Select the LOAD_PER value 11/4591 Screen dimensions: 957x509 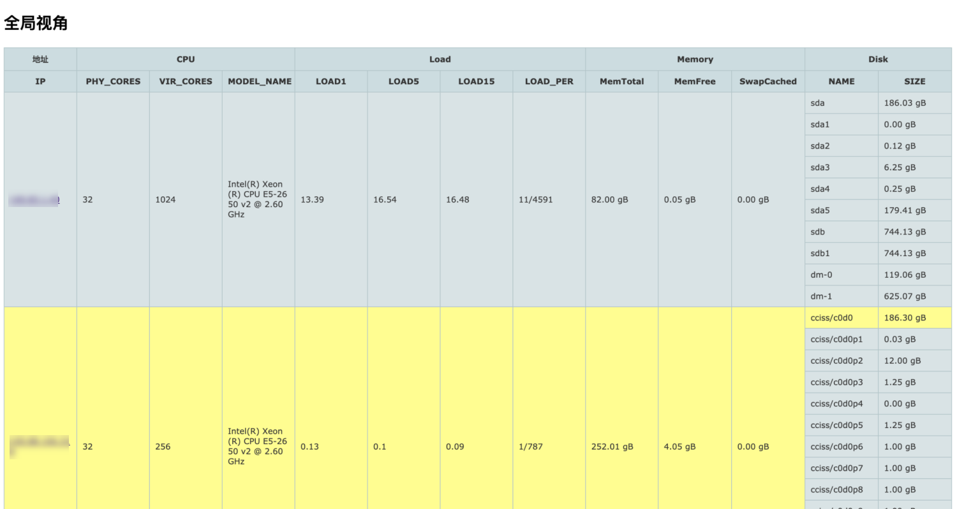point(536,200)
